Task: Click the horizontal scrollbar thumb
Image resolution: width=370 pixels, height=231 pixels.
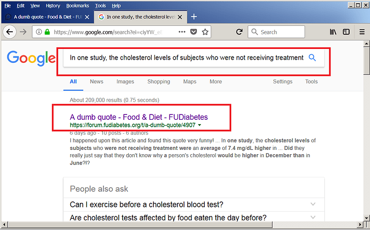Action: (140, 225)
